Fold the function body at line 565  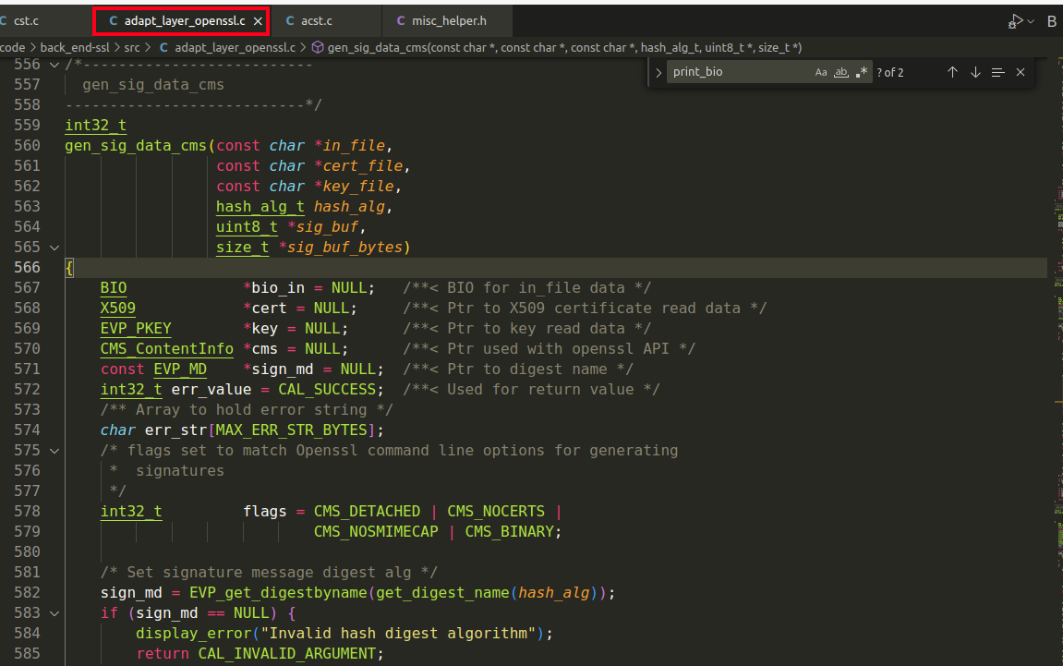point(54,248)
